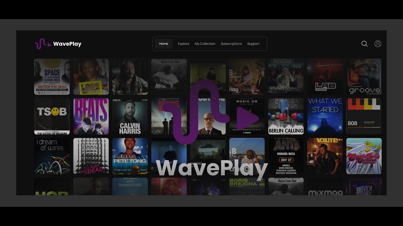Open the Space Closing Fiesta thumbnail
The width and height of the screenshot is (403, 226).
(x=52, y=77)
